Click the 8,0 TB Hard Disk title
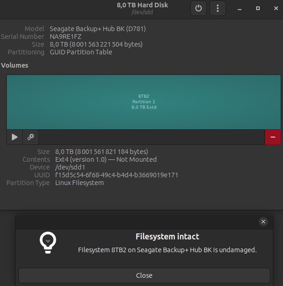This screenshot has width=283, height=286. pyautogui.click(x=142, y=5)
